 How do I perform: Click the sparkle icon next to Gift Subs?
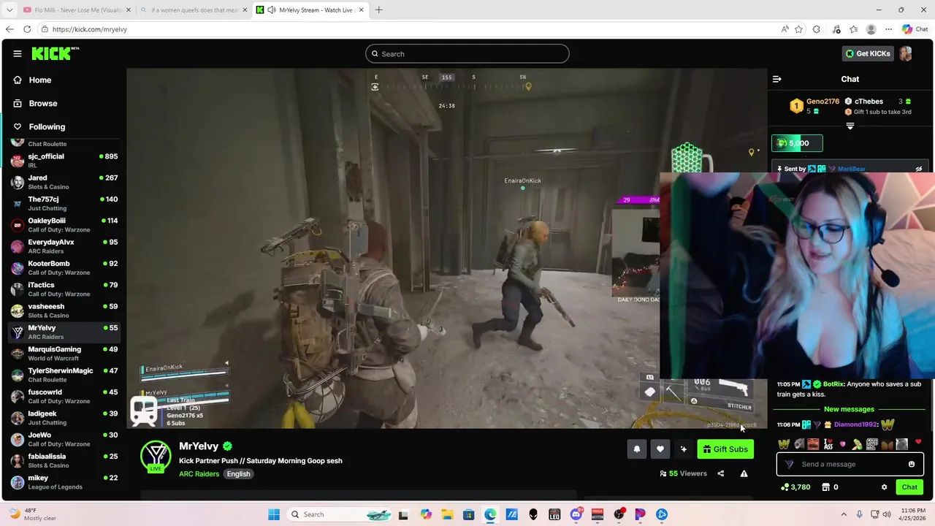click(684, 449)
